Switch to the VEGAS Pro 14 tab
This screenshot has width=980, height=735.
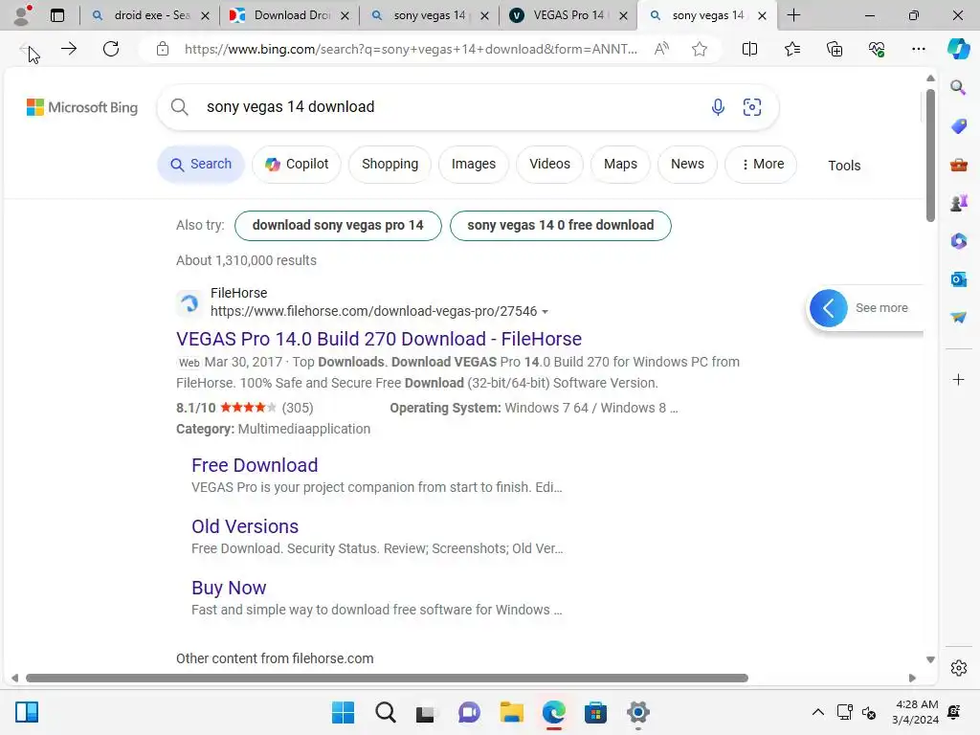(x=568, y=15)
